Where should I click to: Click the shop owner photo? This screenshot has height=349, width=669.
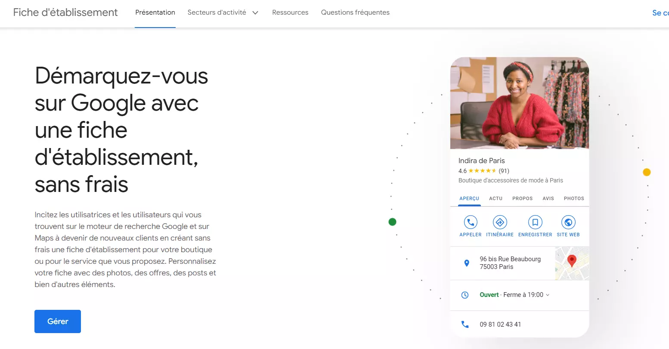point(520,103)
